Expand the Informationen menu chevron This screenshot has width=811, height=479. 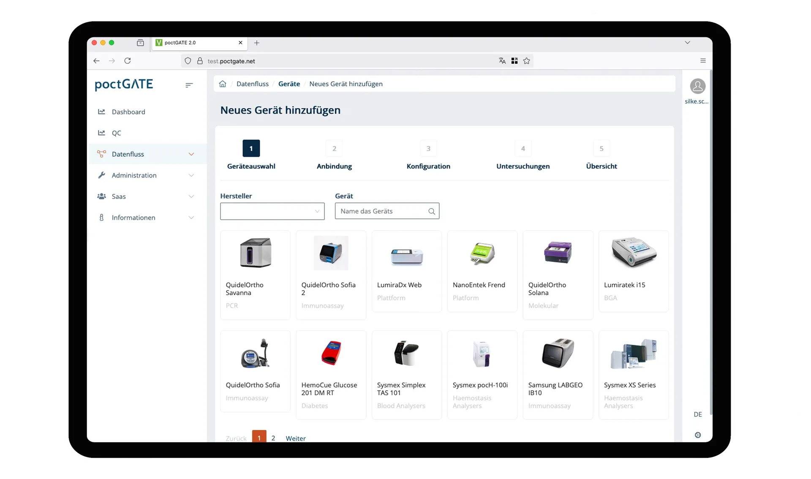(x=191, y=218)
